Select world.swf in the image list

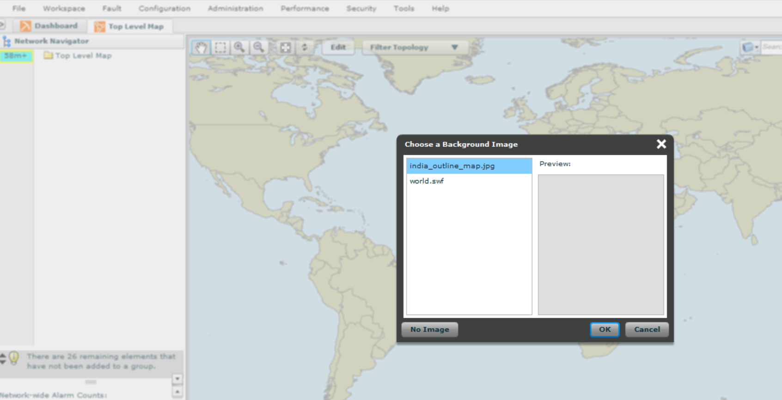point(469,181)
